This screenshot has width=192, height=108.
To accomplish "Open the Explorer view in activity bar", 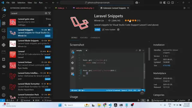I will coord(4,9).
